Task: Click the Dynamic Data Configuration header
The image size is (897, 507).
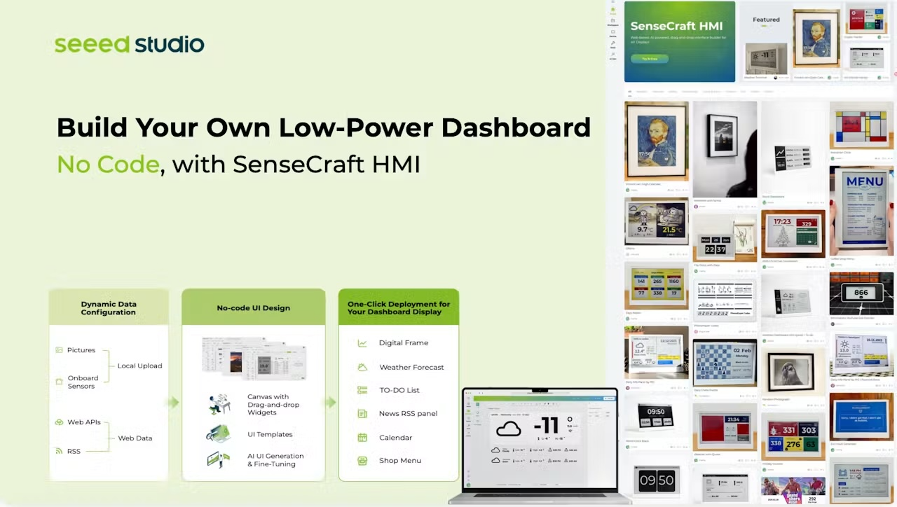Action: point(109,308)
